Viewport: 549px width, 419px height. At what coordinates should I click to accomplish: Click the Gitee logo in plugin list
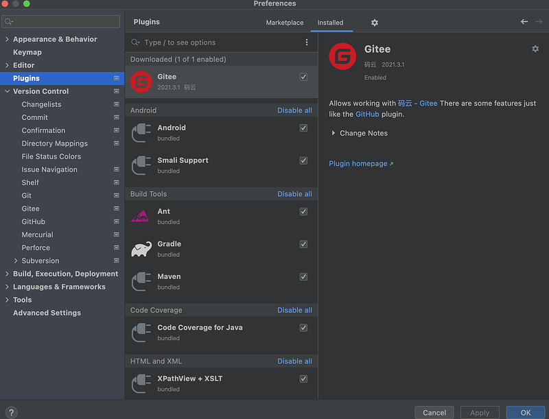pos(141,82)
